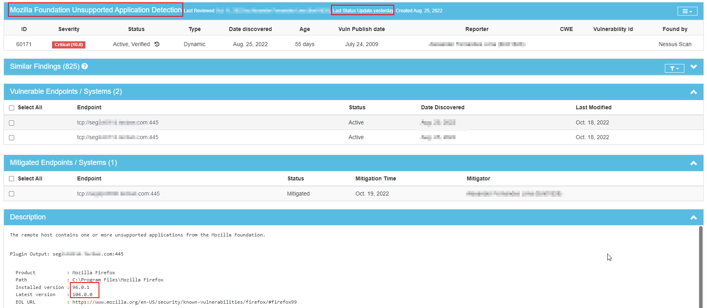Viewport: 707px width, 308px height.
Task: Collapse the Vulnerable Endpoints panel
Action: [693, 92]
